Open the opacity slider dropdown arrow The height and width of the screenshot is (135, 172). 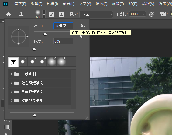point(143,14)
